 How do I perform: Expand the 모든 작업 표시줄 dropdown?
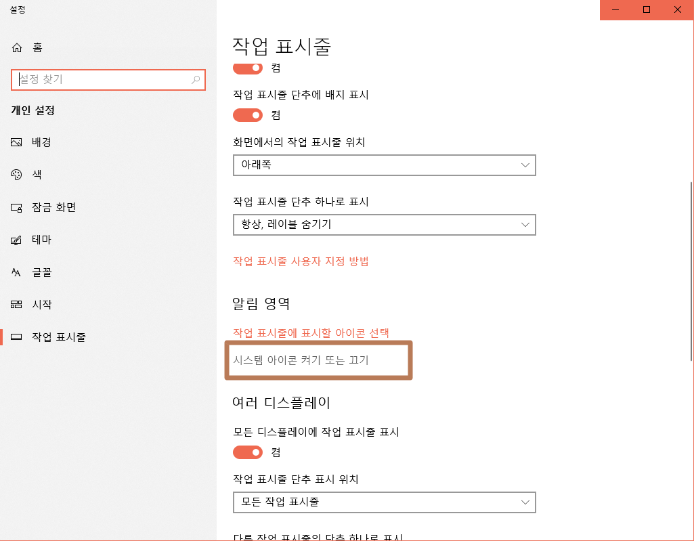tap(384, 502)
